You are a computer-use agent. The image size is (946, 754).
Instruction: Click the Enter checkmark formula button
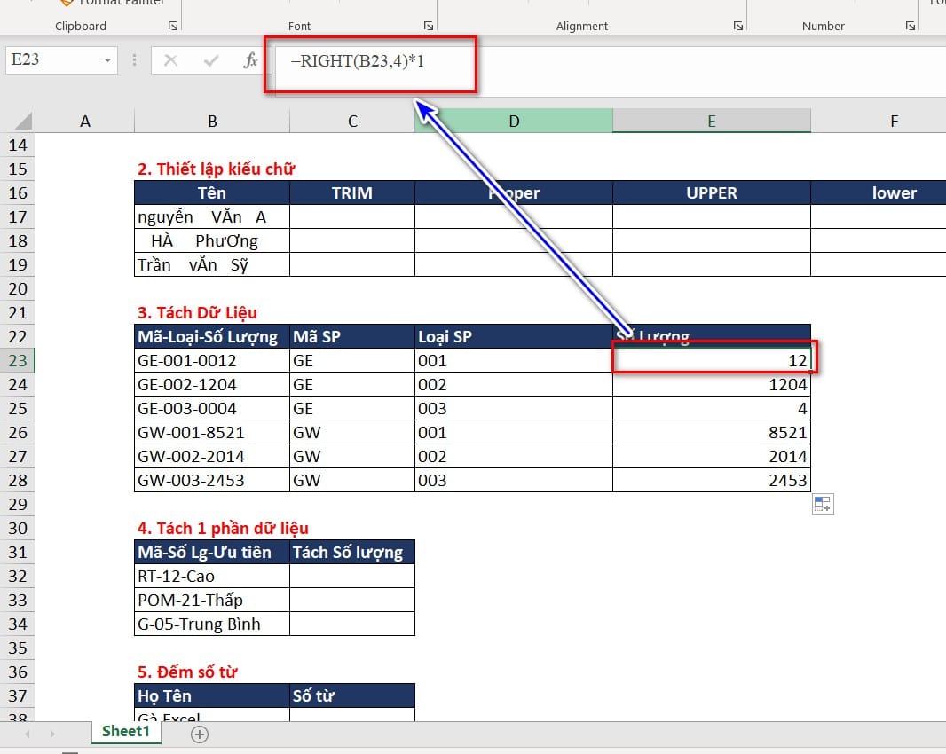[211, 60]
